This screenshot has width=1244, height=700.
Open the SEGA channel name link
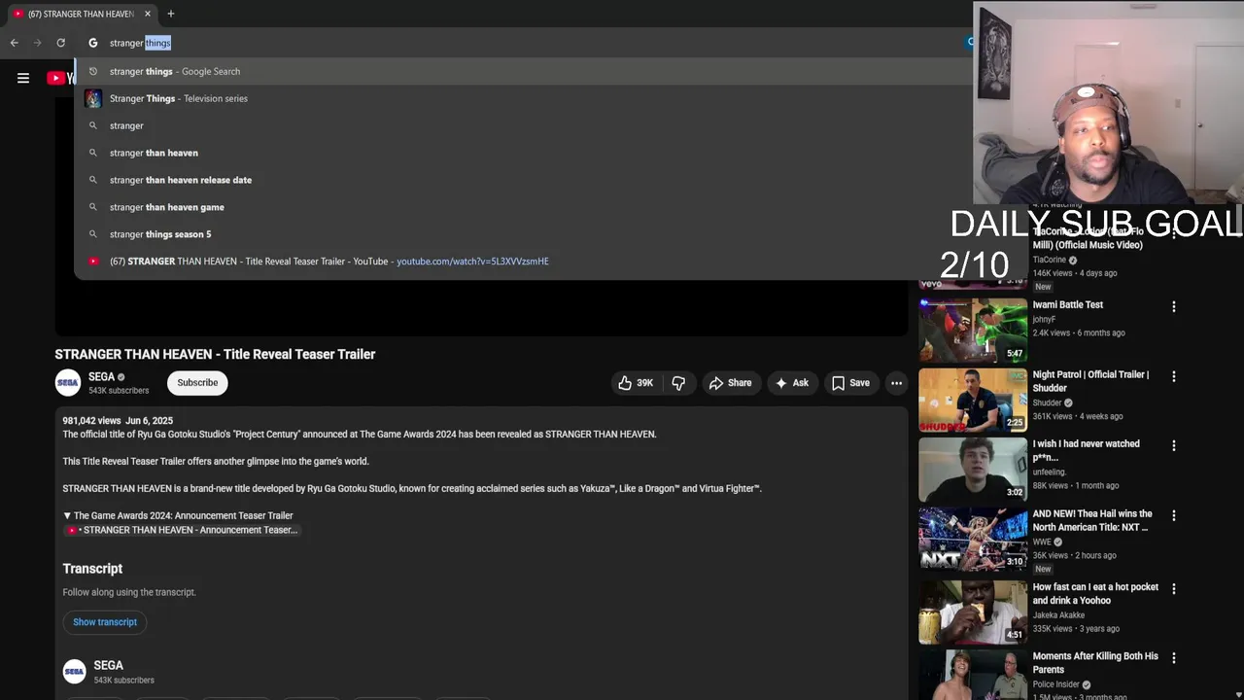click(x=102, y=376)
